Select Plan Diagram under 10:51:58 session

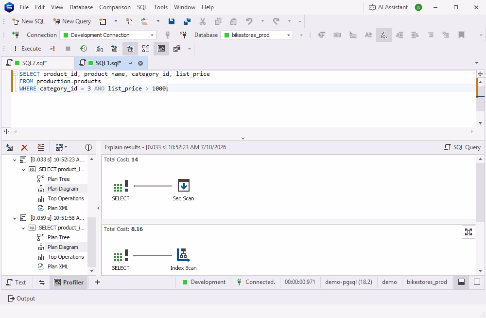pos(63,247)
